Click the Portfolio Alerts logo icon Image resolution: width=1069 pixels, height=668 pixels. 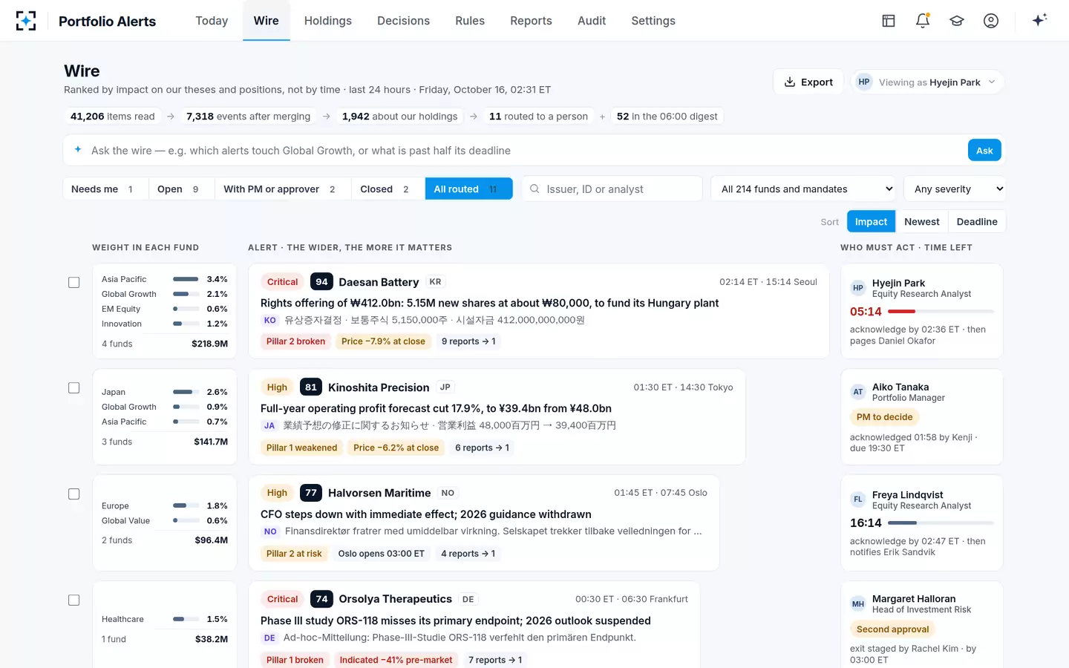[x=26, y=21]
